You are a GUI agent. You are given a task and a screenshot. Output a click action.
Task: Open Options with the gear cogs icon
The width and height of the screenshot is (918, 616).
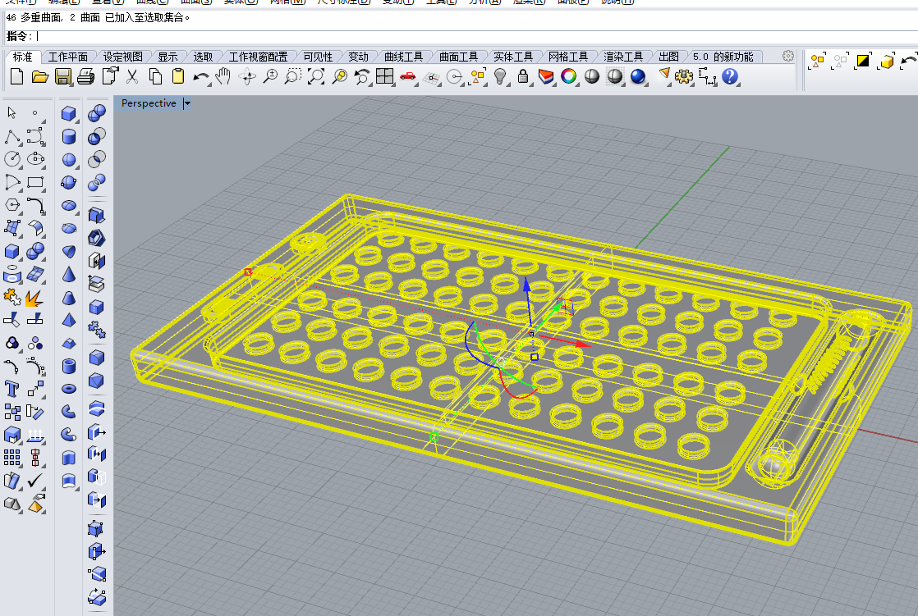683,76
